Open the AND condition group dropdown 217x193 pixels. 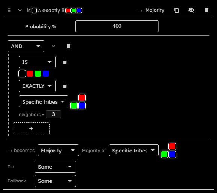coord(26,46)
